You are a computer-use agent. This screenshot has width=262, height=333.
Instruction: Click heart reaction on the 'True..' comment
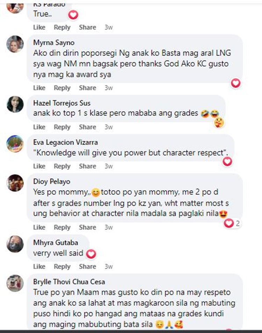tap(73, 15)
